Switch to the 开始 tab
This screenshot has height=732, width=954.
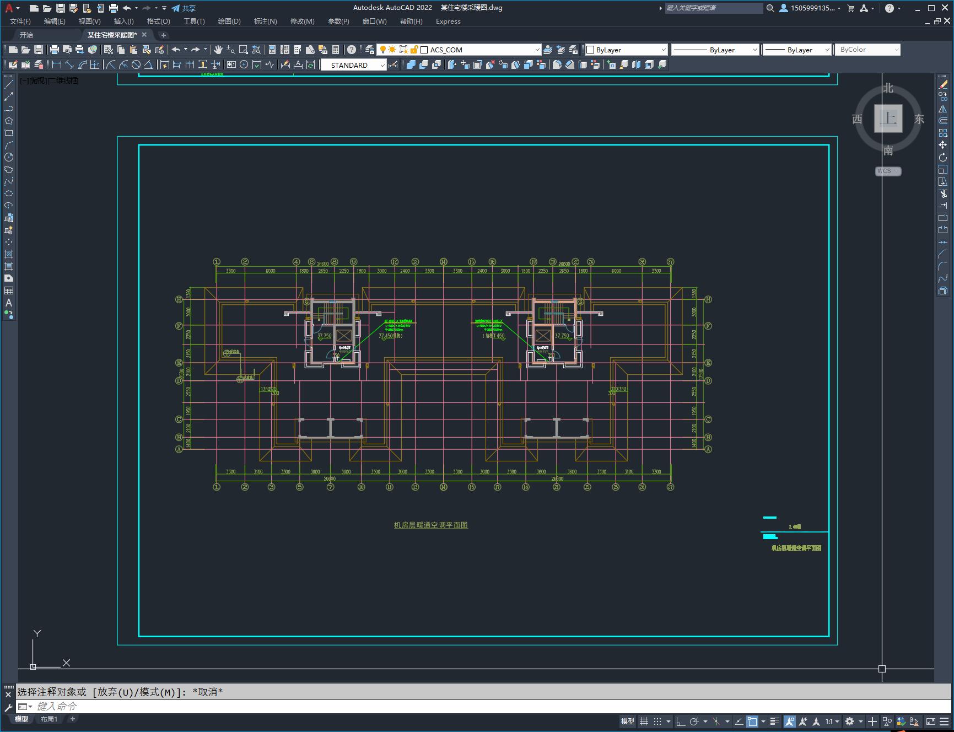point(26,35)
